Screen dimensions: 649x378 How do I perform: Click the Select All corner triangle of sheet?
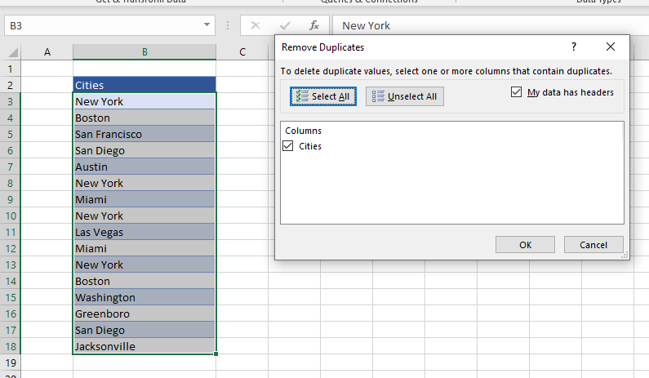(13, 52)
